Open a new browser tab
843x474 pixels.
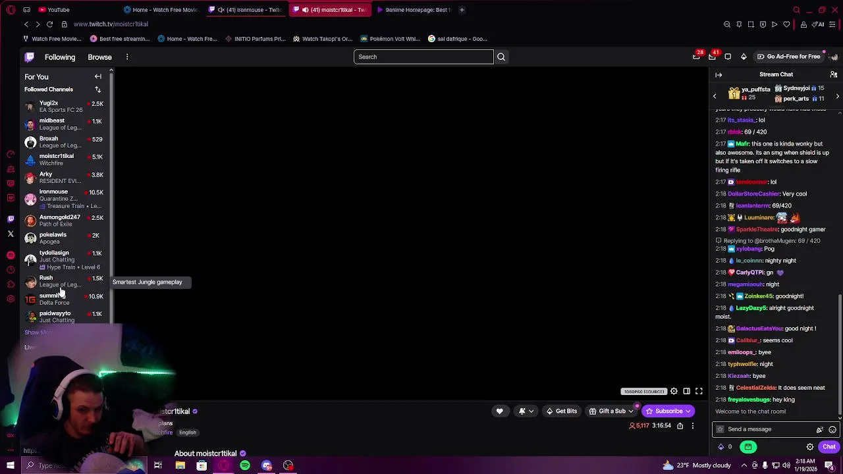[x=462, y=10]
